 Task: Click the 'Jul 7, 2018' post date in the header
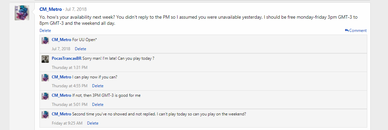[76, 10]
